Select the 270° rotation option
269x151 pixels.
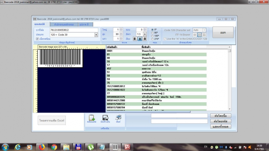(x=153, y=39)
